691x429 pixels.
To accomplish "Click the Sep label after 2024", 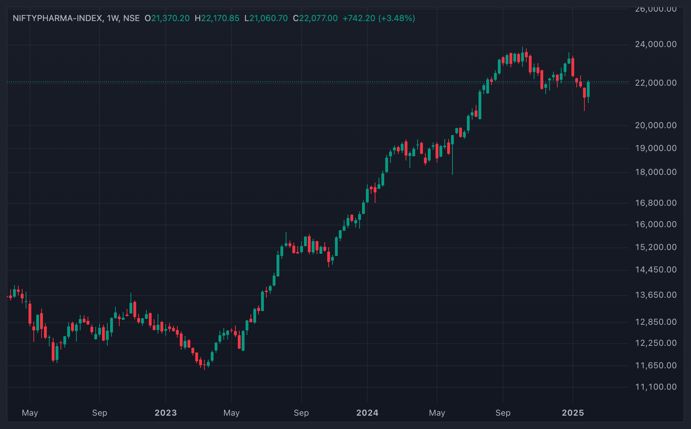I will tap(503, 413).
